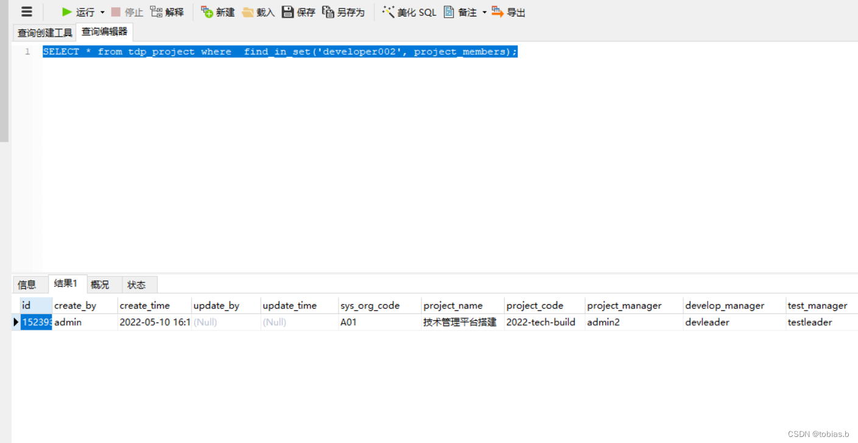Click update_time column header
Viewport: 858px width, 443px height.
coord(299,305)
